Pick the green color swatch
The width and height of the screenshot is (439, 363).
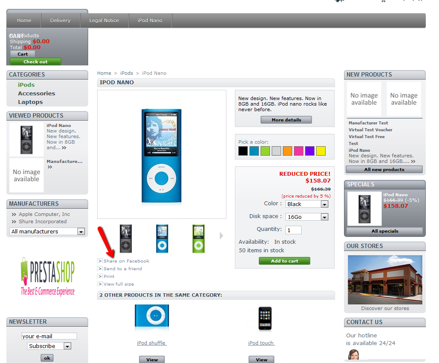(265, 151)
